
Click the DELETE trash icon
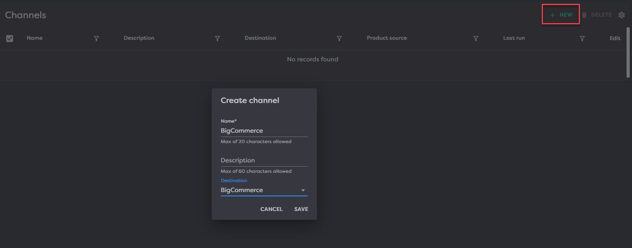point(584,15)
